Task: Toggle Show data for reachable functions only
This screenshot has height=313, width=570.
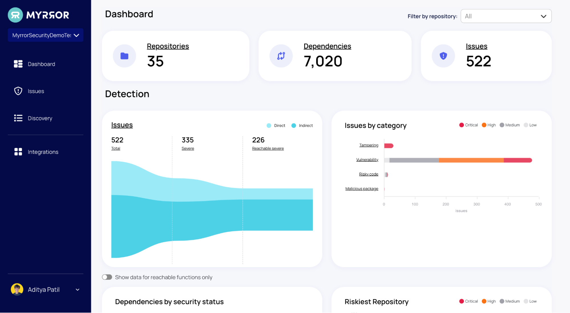Action: tap(107, 277)
